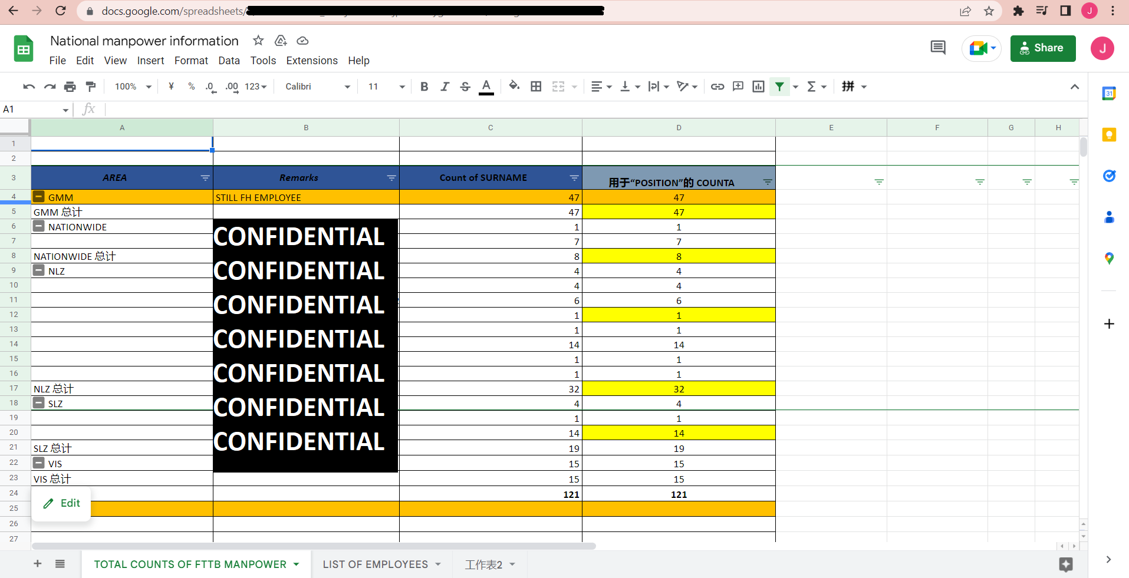Open the text wrapping dropdown
Viewport: 1129px width, 578px height.
[659, 87]
